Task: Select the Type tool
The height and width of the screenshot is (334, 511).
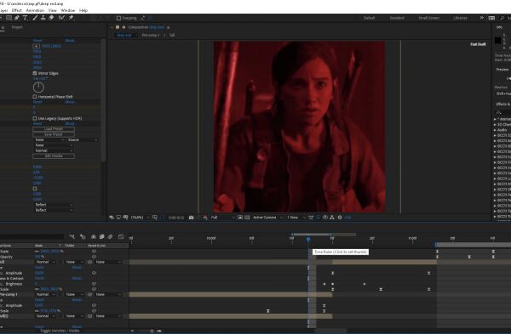Action: coord(25,18)
